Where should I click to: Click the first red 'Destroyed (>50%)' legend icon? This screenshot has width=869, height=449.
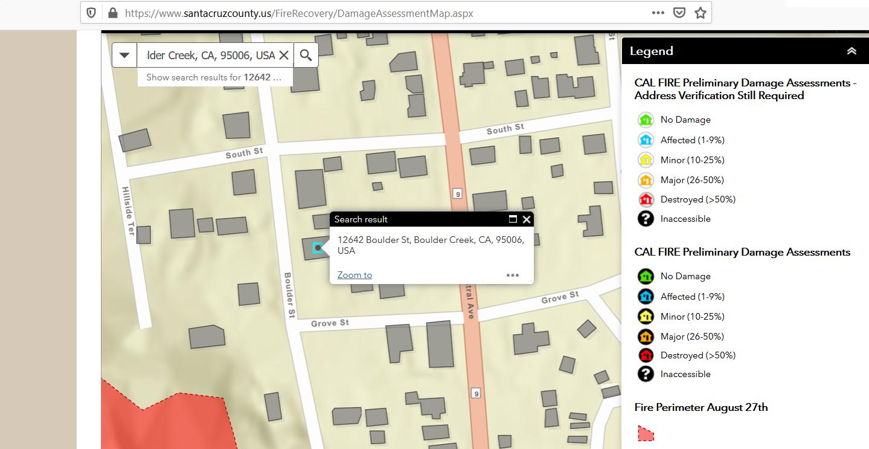pyautogui.click(x=646, y=199)
